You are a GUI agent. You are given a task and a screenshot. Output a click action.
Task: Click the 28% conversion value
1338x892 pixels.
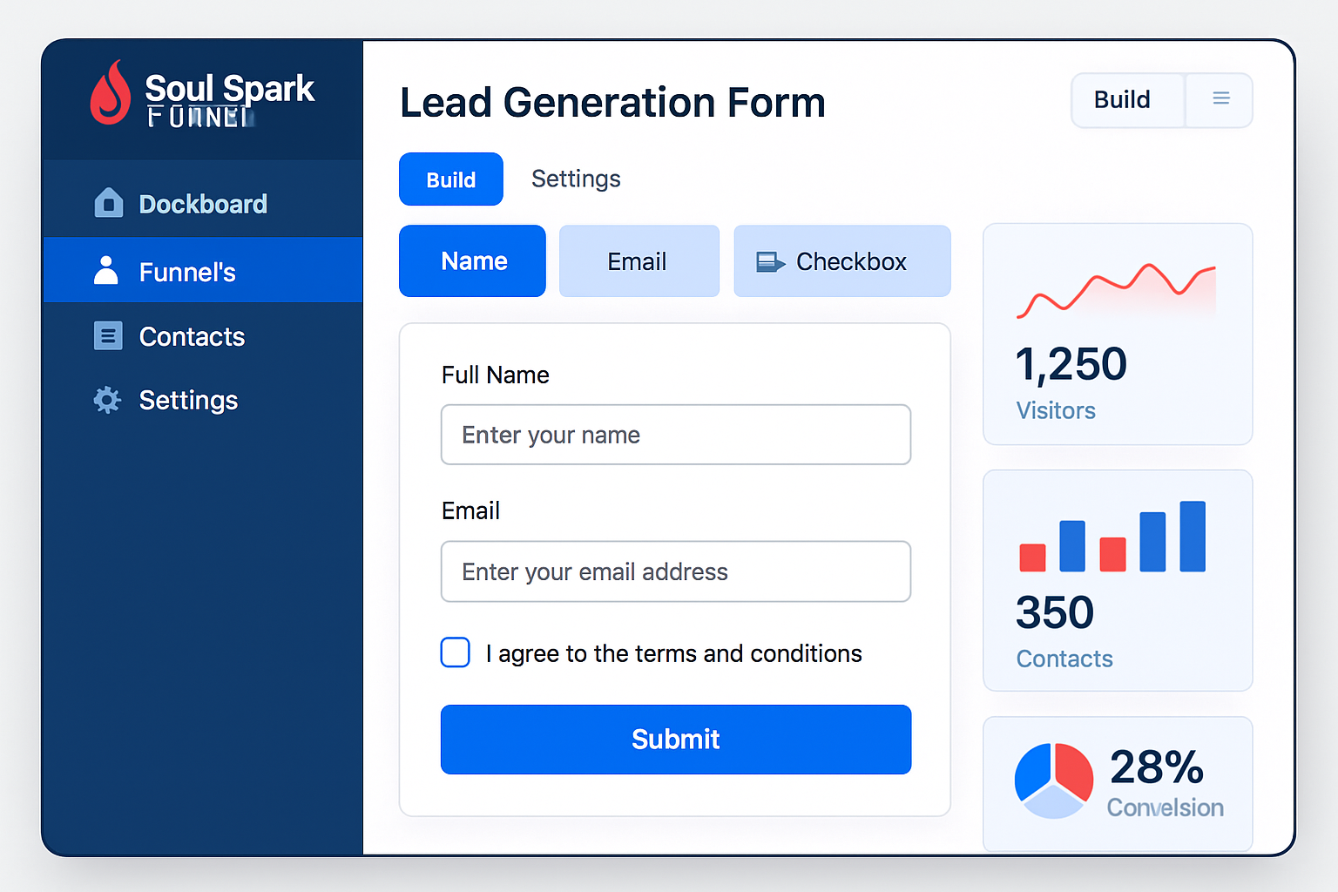click(1156, 767)
